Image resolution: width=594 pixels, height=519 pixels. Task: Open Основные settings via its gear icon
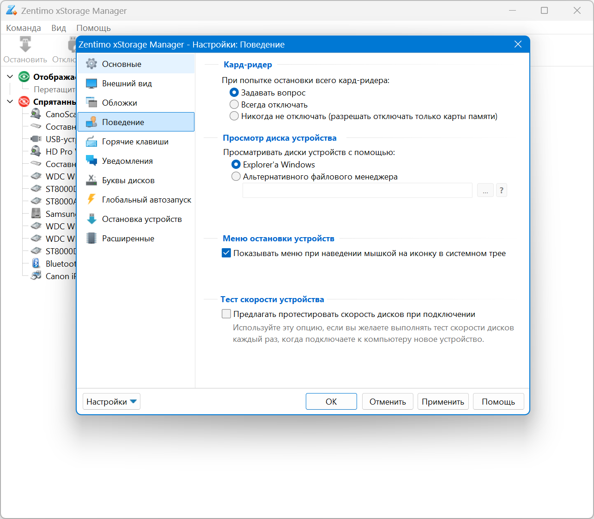tap(91, 64)
